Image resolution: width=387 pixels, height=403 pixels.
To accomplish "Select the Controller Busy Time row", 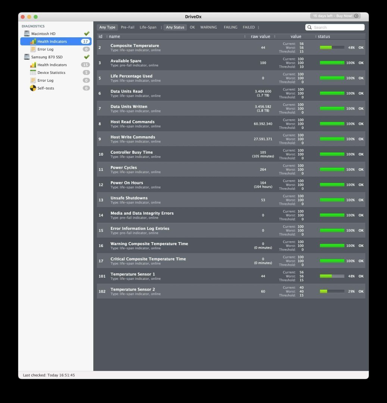I will [231, 154].
